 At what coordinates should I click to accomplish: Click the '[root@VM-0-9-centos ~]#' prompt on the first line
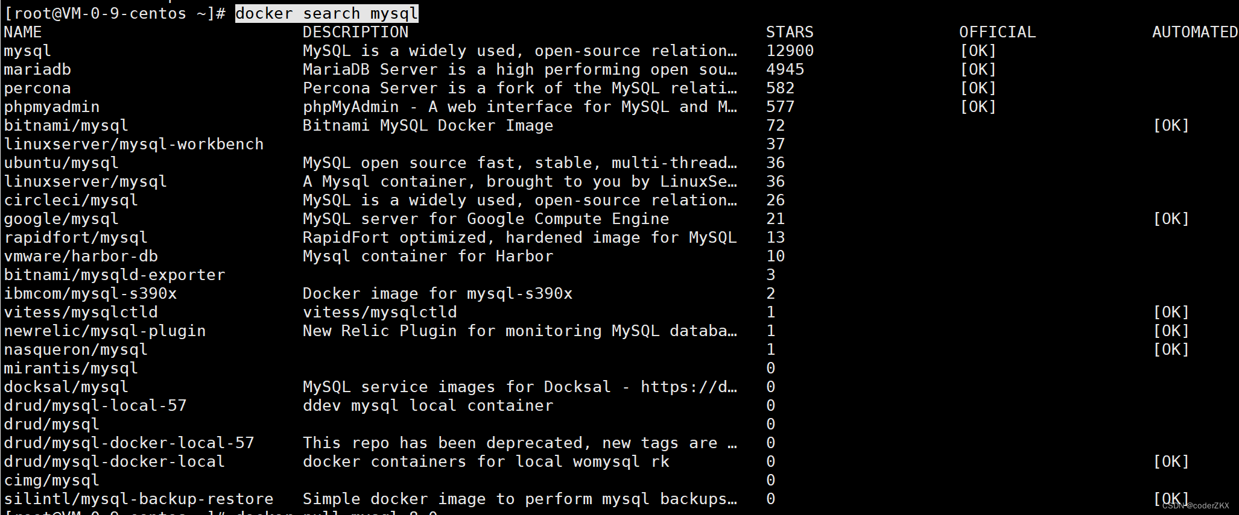point(115,13)
